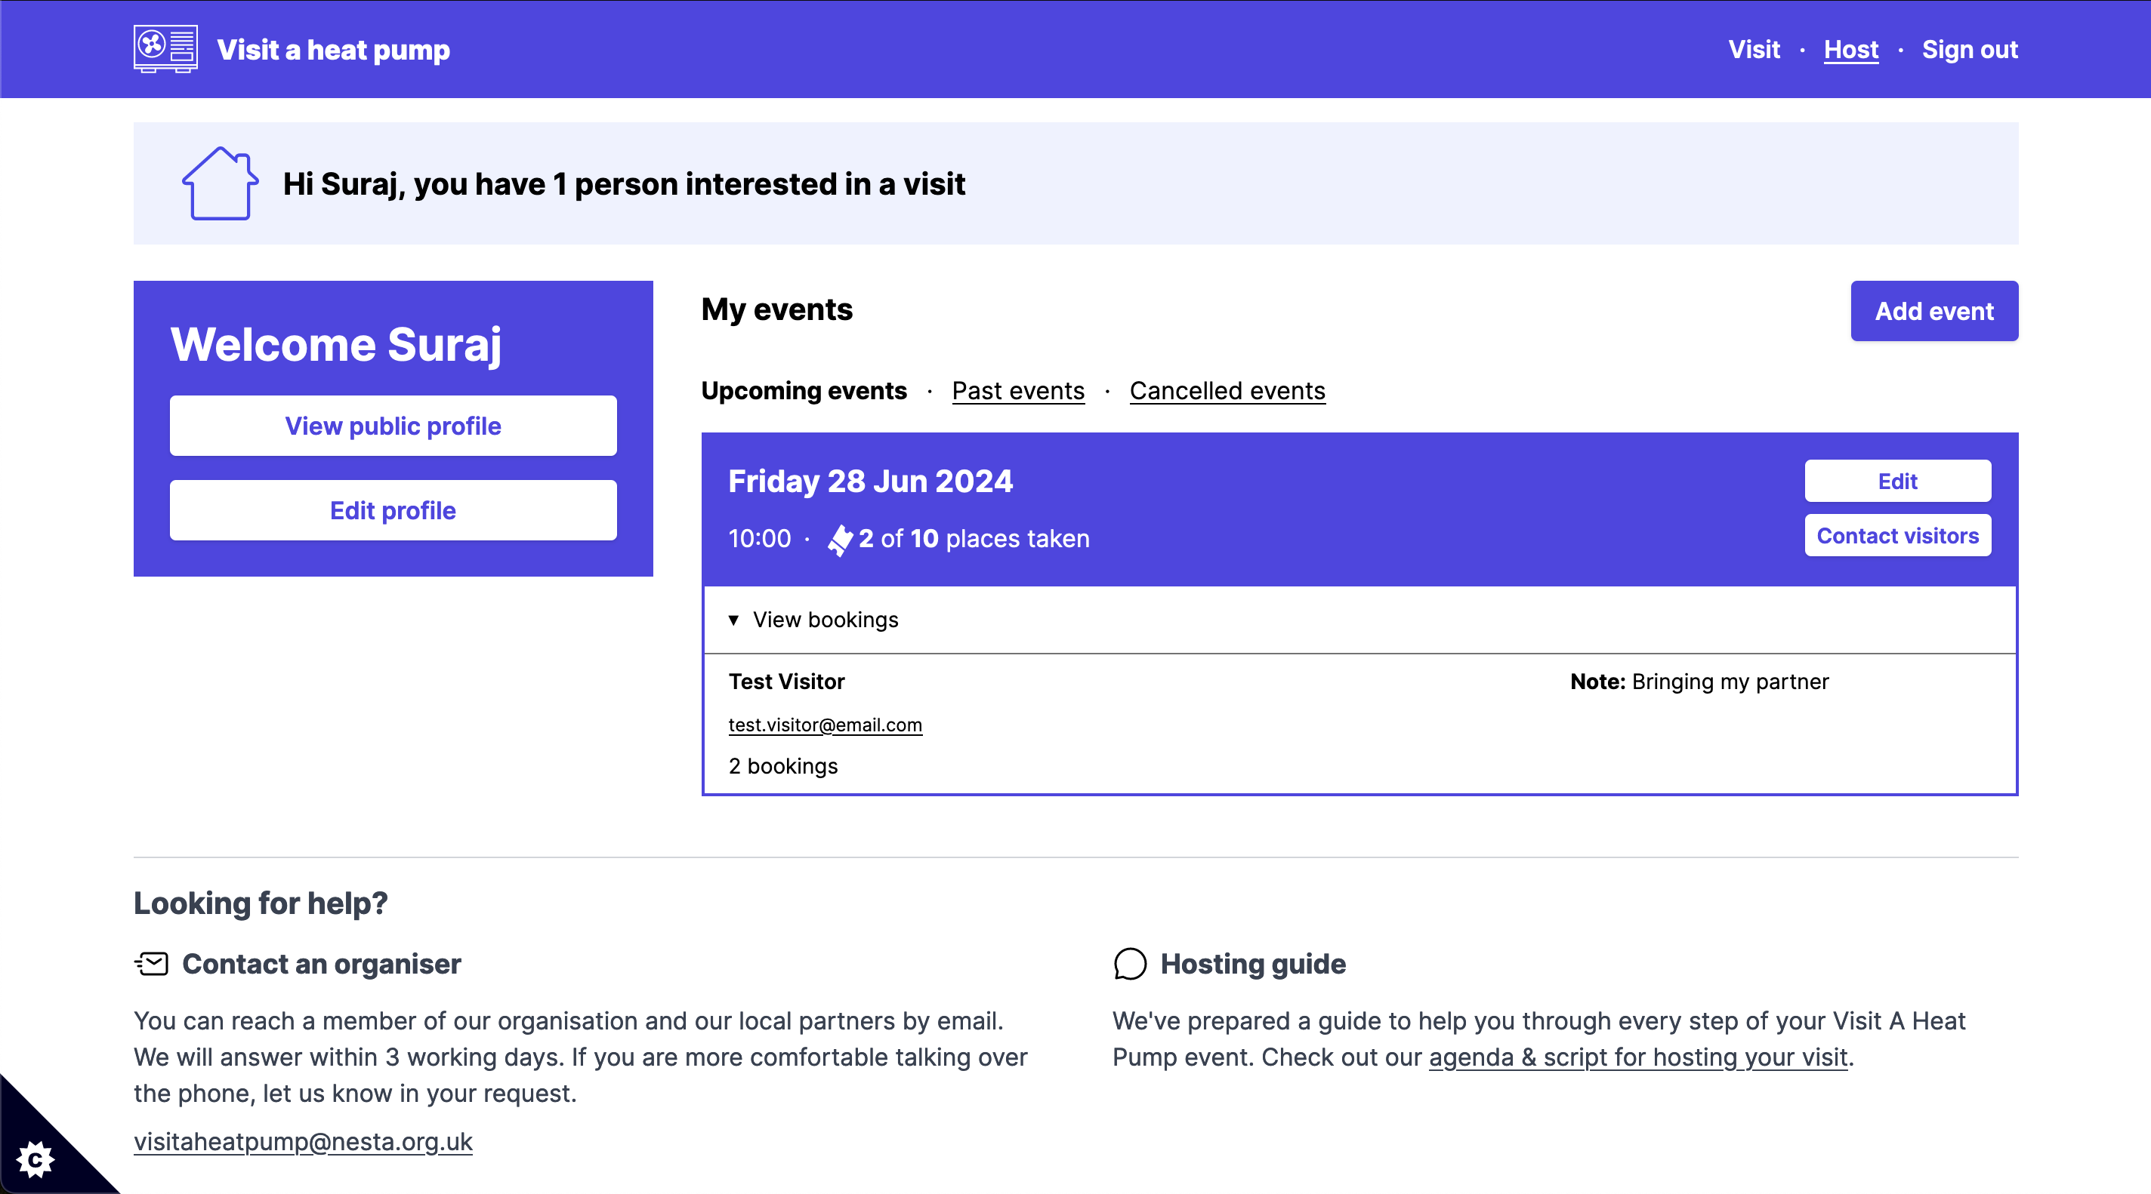2151x1194 pixels.
Task: Click the house icon in greeting banner
Action: click(x=221, y=183)
